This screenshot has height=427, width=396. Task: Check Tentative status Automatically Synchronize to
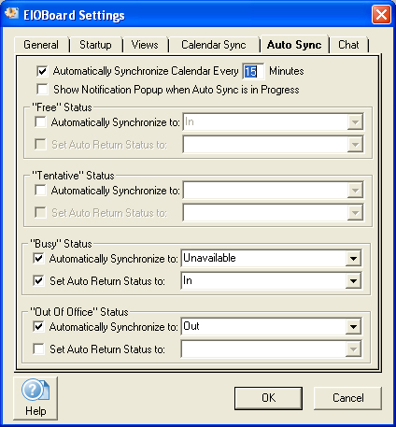pyautogui.click(x=40, y=191)
